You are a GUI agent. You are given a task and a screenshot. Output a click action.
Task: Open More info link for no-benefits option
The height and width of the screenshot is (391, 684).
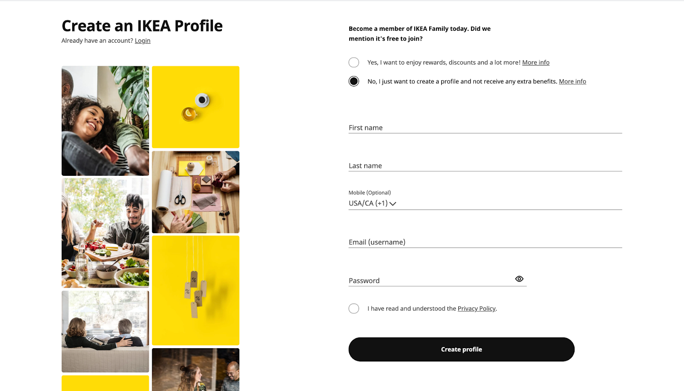(x=572, y=81)
